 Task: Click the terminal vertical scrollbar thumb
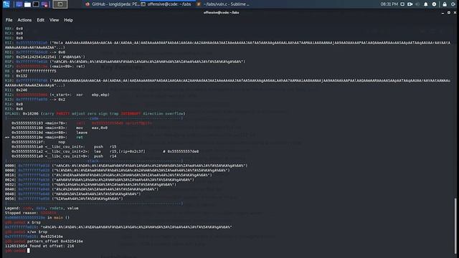[x=455, y=226]
